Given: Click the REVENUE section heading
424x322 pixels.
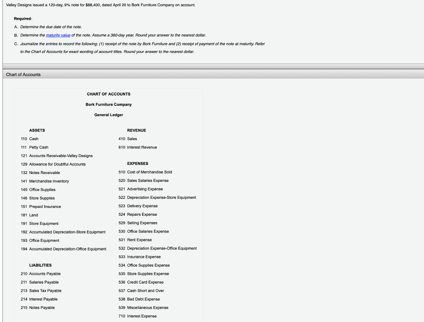Looking at the screenshot, I should click(137, 130).
